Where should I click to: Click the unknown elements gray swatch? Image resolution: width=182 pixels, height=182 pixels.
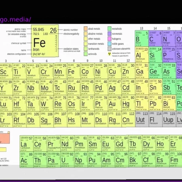tap(110, 49)
